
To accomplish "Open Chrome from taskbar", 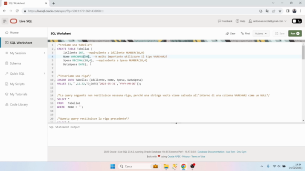I will pyautogui.click(x=183, y=166).
